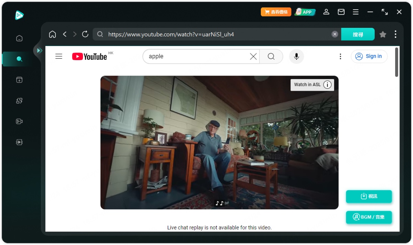The height and width of the screenshot is (245, 413).
Task: Go to browser home page
Action: [52, 34]
